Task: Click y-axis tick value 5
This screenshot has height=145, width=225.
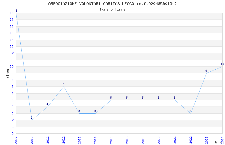Action: [13, 100]
